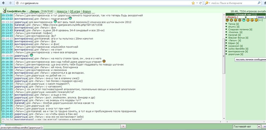Address user StaLker Bonus in the list

(237, 38)
